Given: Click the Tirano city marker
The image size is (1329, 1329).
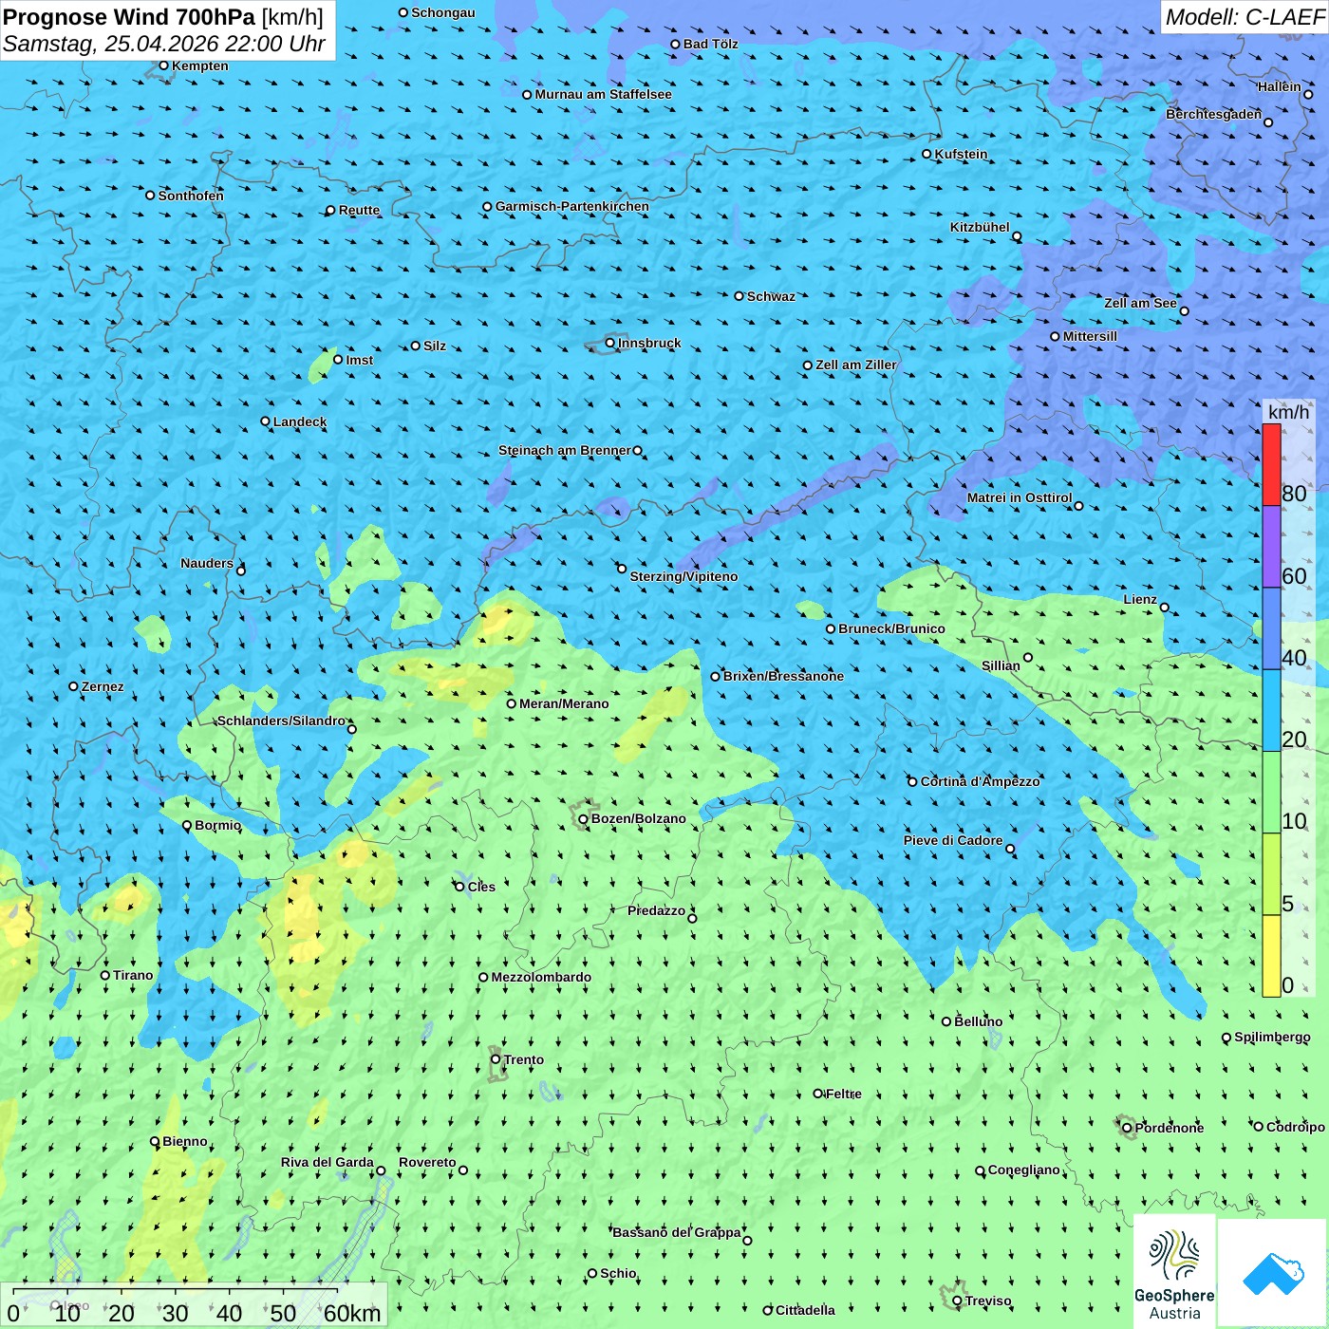Looking at the screenshot, I should coord(105,975).
